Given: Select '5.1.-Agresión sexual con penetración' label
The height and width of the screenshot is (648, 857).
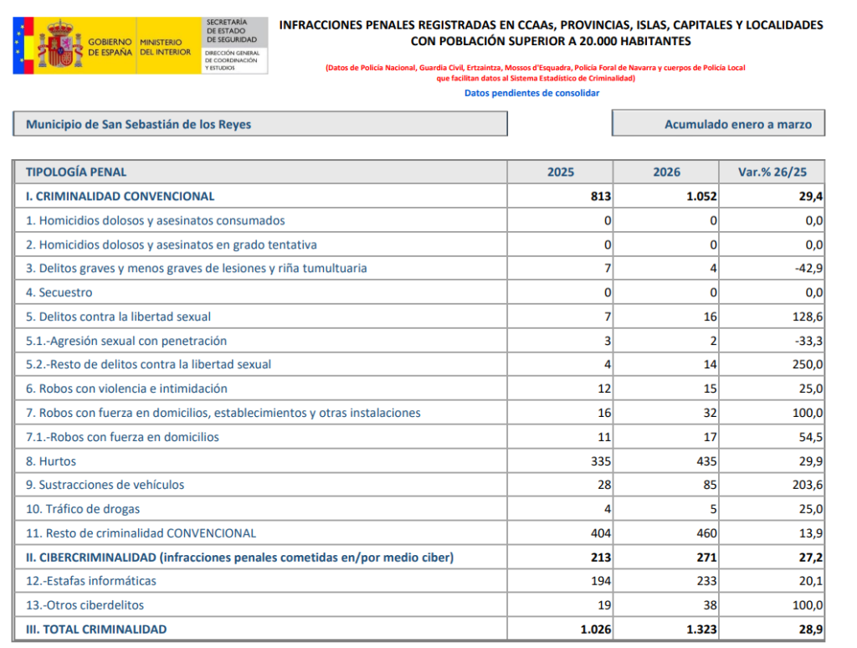Looking at the screenshot, I should pos(126,341).
